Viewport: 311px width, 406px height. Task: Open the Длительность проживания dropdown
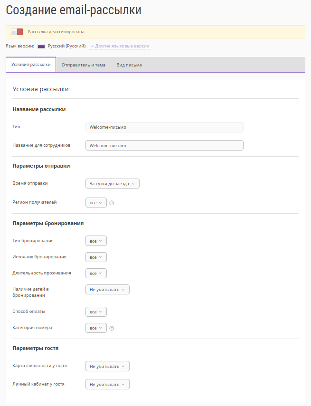click(x=96, y=273)
